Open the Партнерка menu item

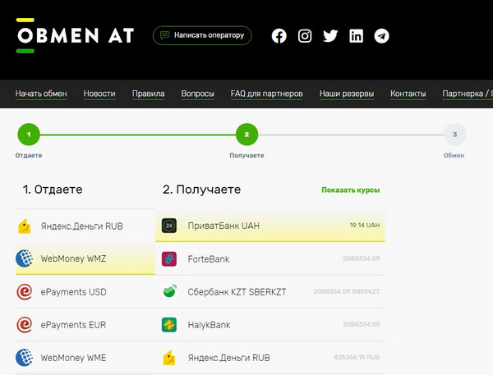(x=468, y=94)
